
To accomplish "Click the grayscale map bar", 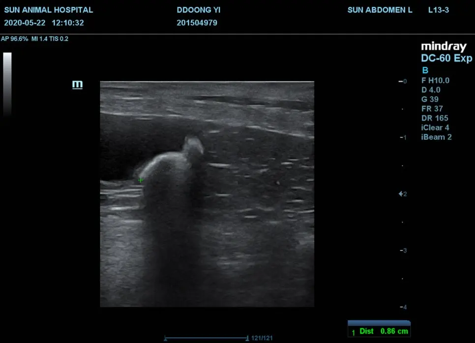I will 7,84.
